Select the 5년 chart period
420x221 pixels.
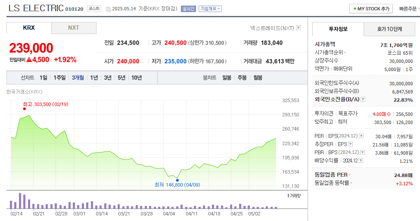[121, 78]
